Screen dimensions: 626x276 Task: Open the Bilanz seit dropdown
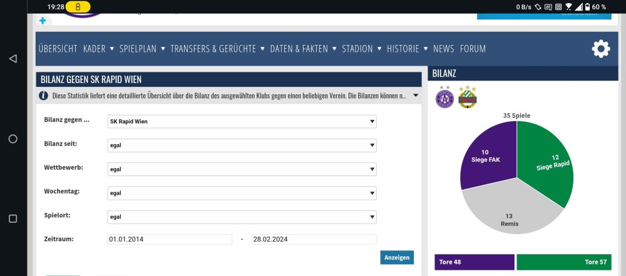[242, 145]
